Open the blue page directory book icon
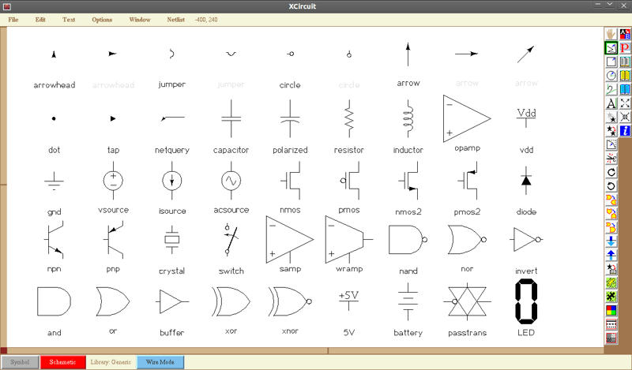The height and width of the screenshot is (370, 632). [x=625, y=89]
